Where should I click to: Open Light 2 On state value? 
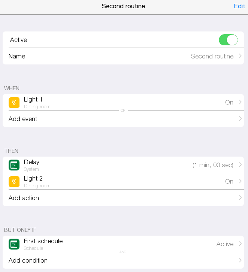[229, 181]
